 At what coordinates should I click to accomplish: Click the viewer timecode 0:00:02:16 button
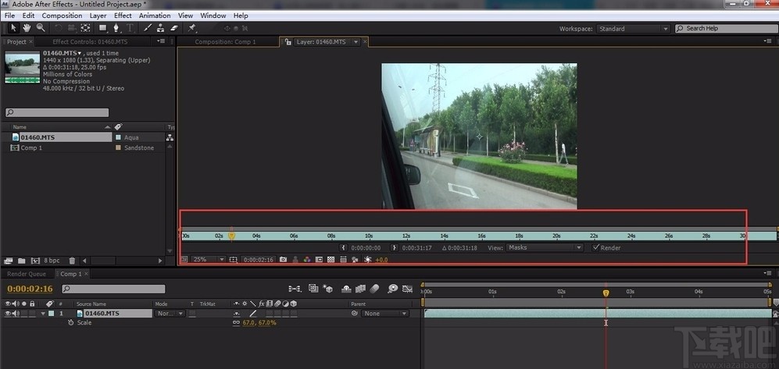tap(259, 259)
